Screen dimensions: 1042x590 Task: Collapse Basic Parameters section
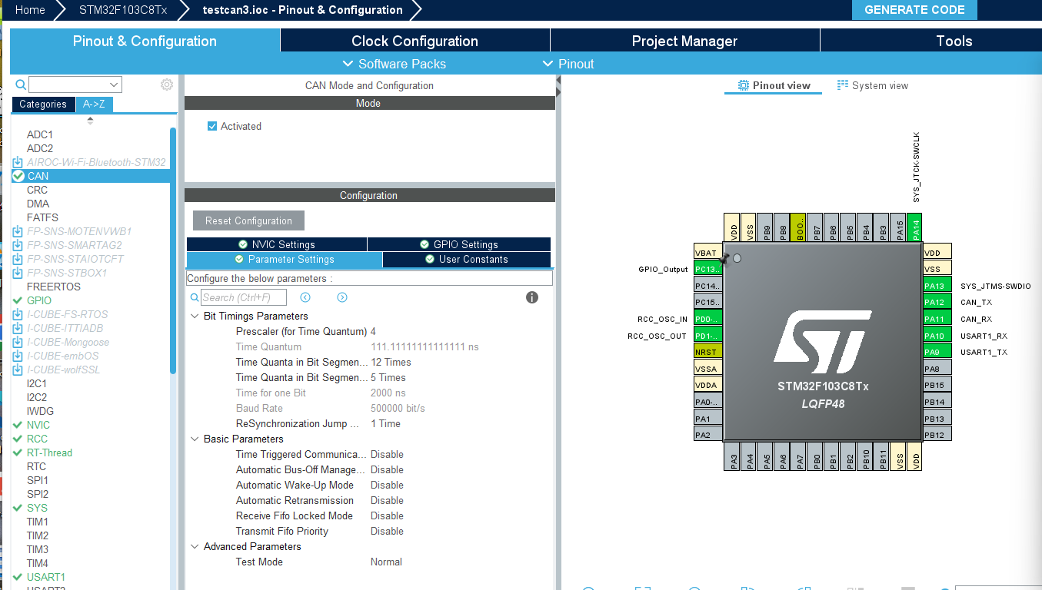195,439
